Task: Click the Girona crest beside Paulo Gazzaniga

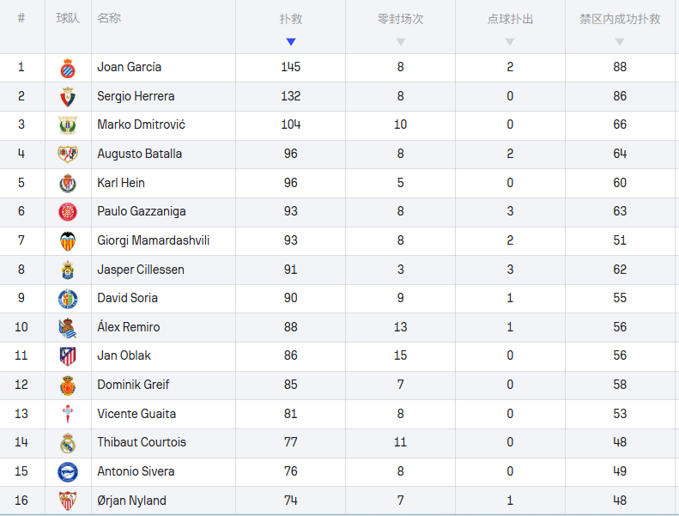Action: pos(68,212)
